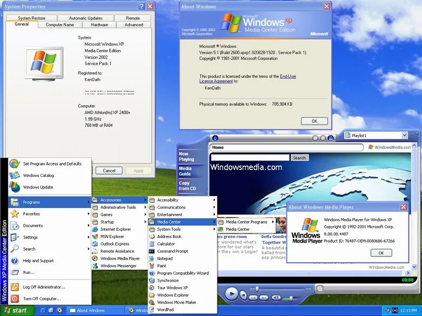Select Copy from CD in Media Player

tap(187, 186)
